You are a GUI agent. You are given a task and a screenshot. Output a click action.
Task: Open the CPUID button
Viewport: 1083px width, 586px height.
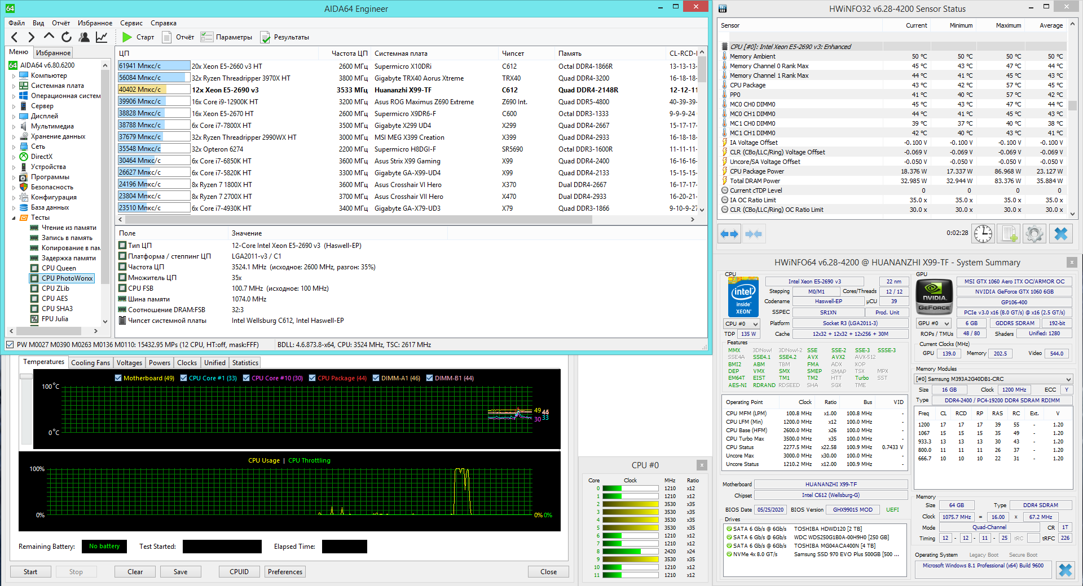(239, 572)
